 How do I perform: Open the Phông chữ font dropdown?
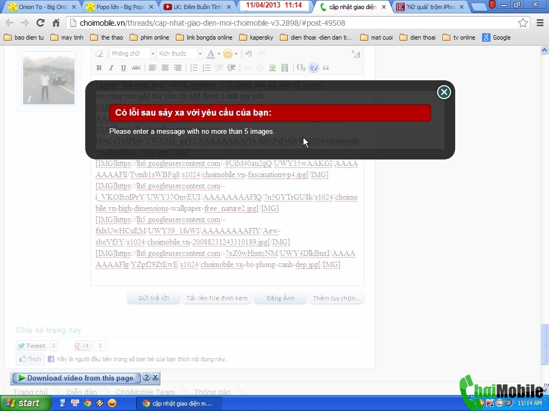[132, 54]
